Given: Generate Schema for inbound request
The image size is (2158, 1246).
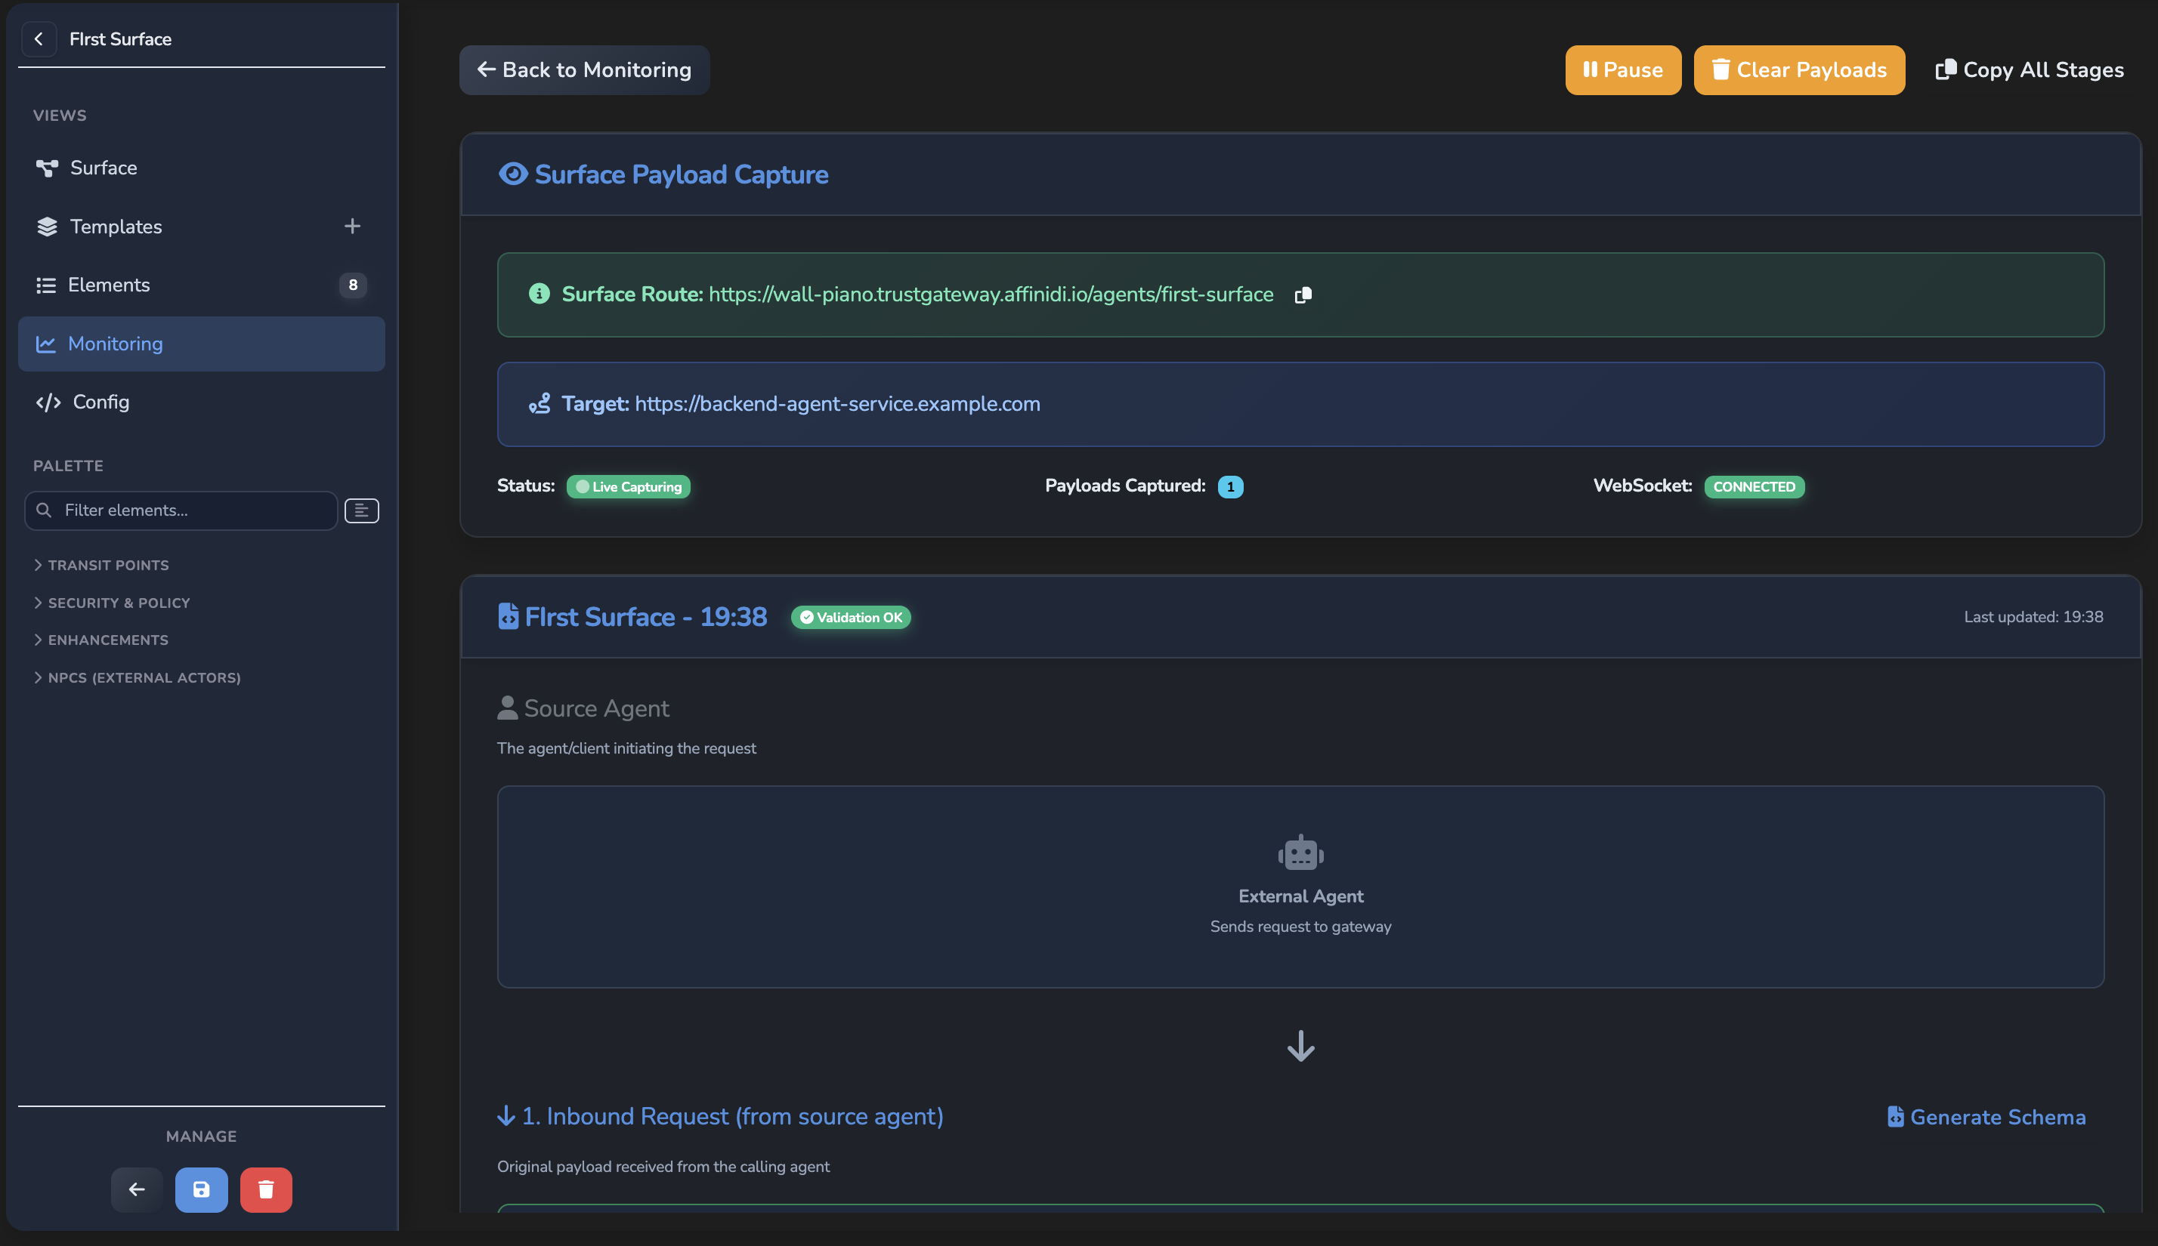Looking at the screenshot, I should [x=1986, y=1117].
